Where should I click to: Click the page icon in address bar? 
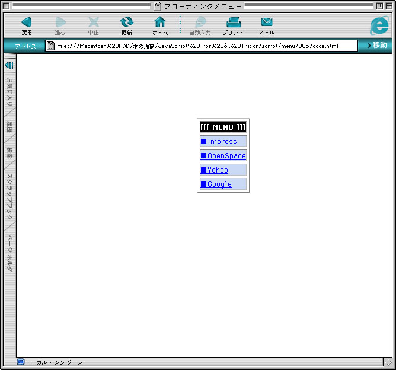pos(50,46)
